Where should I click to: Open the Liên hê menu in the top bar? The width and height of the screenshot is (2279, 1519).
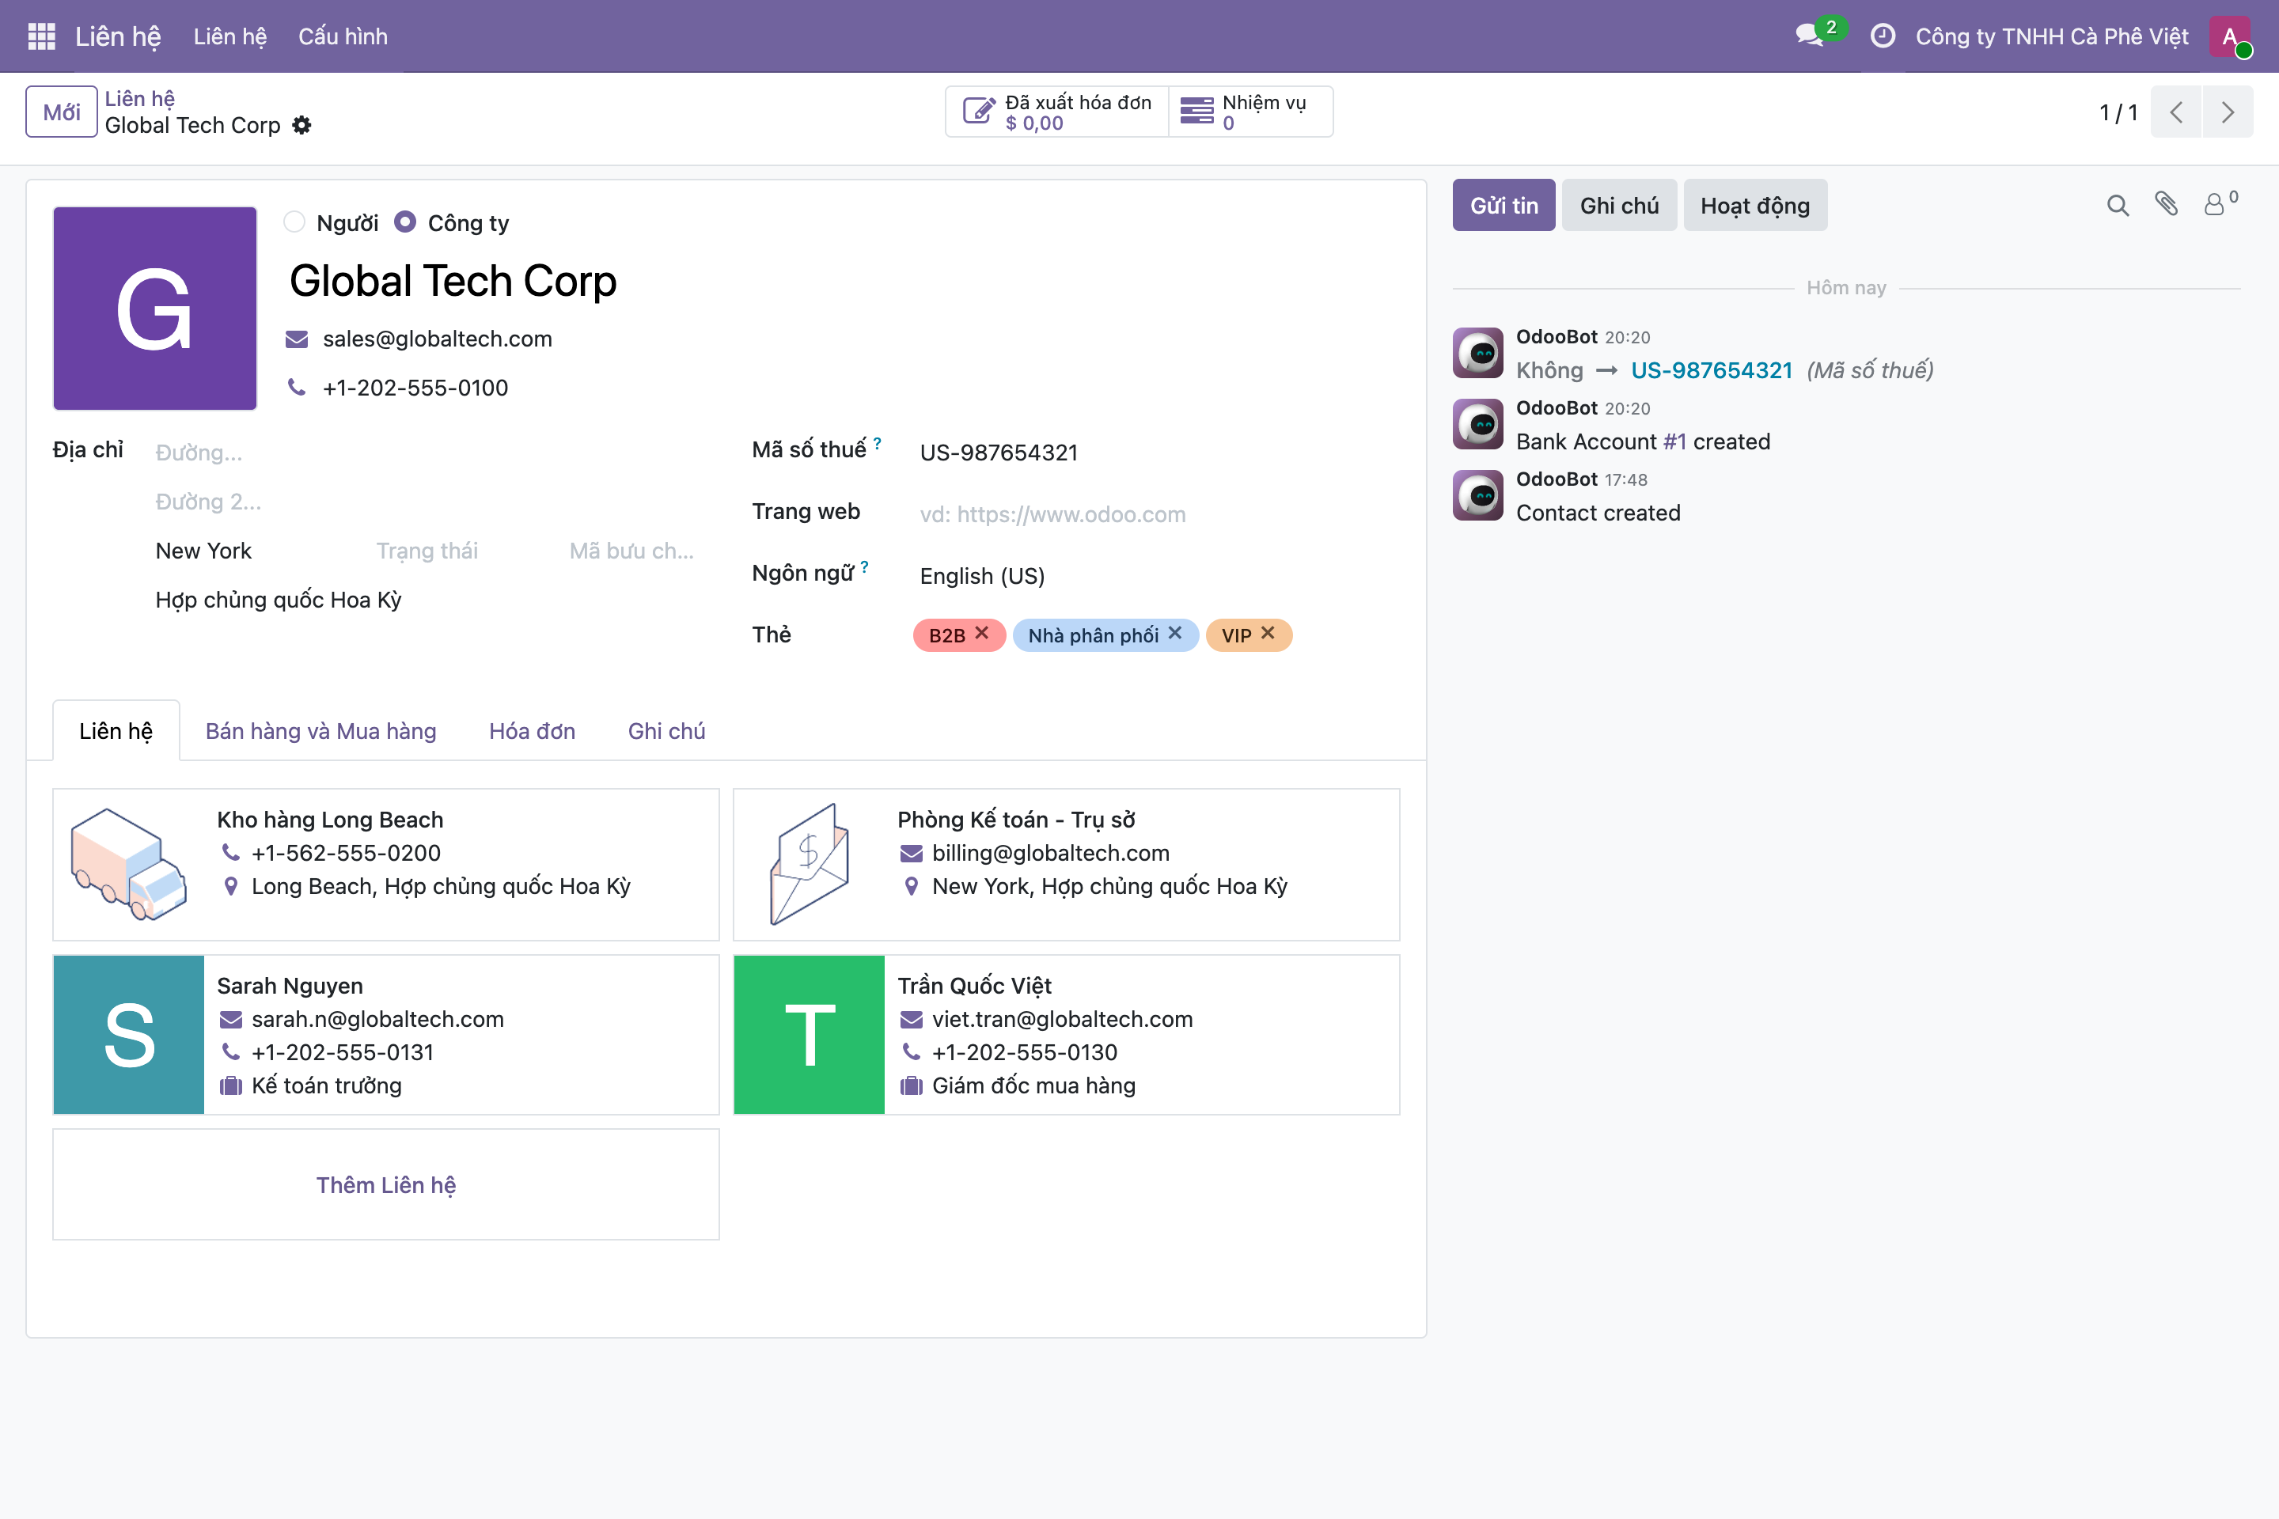tap(229, 36)
